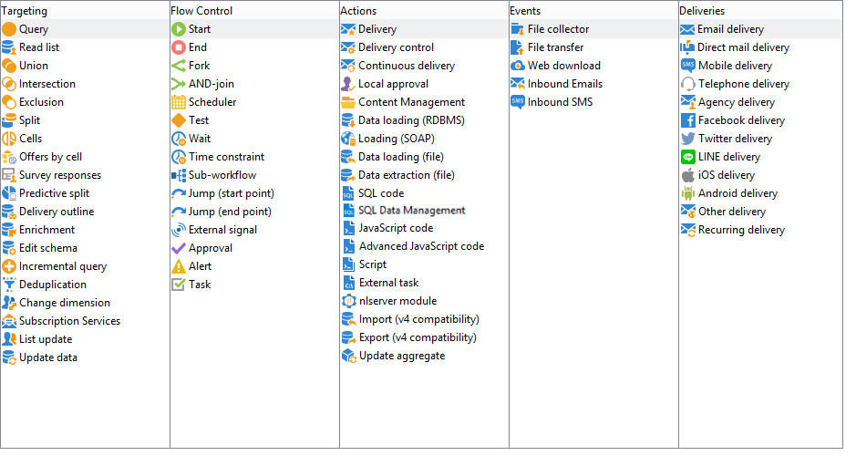This screenshot has width=856, height=466.
Task: Select the Inbound SMS icon
Action: [x=517, y=102]
